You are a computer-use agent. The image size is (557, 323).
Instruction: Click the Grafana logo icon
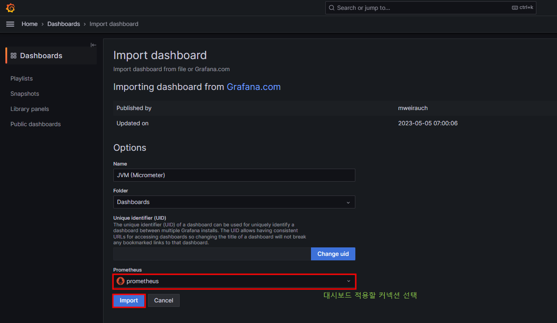[x=10, y=8]
